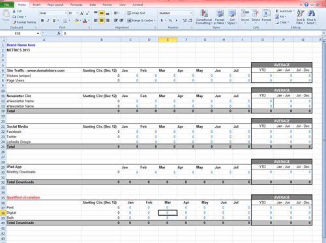Select column E header

coord(168,40)
